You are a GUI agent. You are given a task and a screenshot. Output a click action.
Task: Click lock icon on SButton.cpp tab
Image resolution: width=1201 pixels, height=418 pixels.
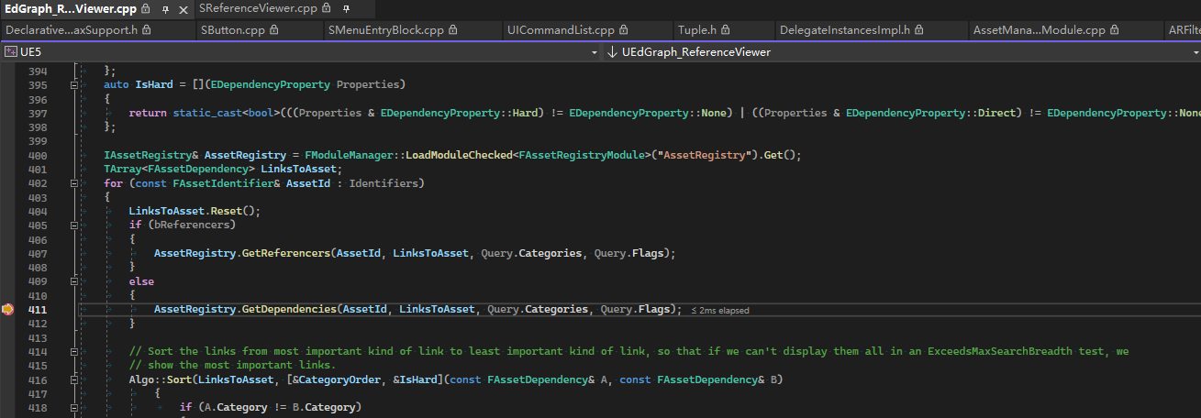(273, 29)
